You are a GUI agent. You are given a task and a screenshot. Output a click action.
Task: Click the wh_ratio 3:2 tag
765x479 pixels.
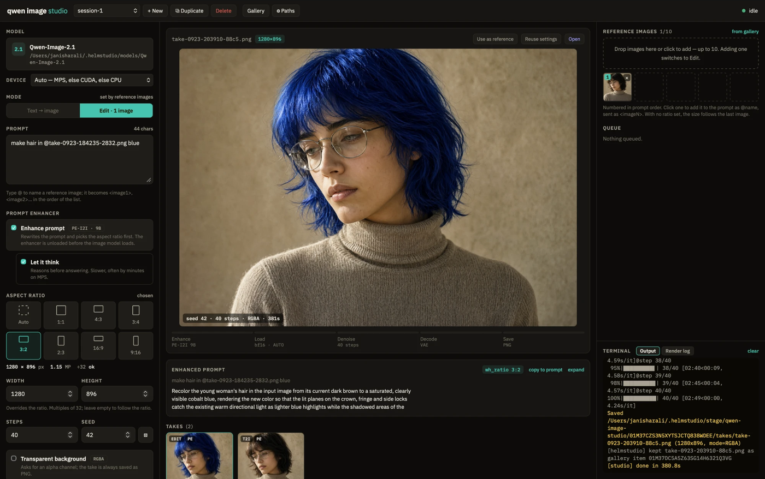503,370
